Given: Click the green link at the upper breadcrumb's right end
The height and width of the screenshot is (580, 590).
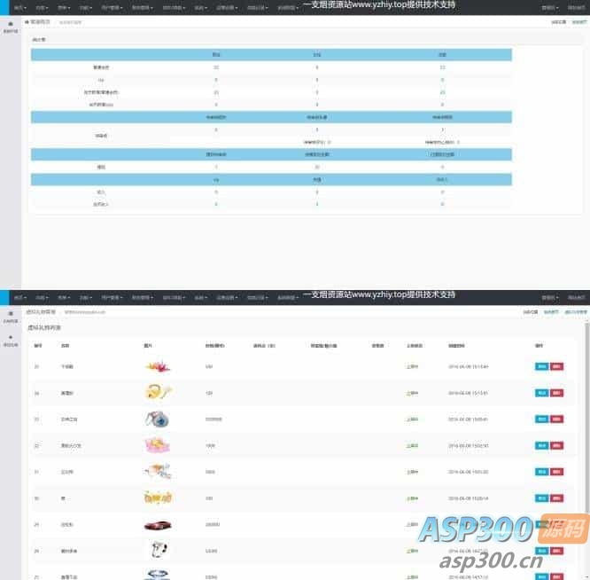Looking at the screenshot, I should [x=579, y=22].
